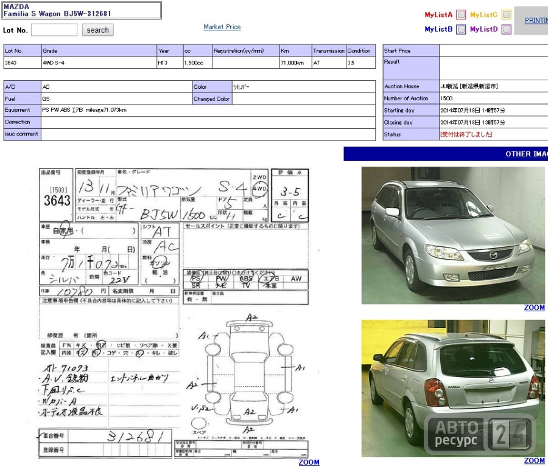Open the front view car photo
Viewport: 548px width, 467px height.
pyautogui.click(x=453, y=235)
